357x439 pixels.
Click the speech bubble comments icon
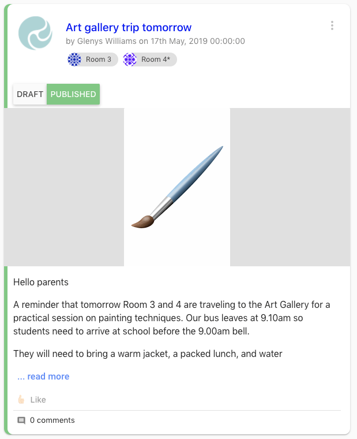point(21,421)
